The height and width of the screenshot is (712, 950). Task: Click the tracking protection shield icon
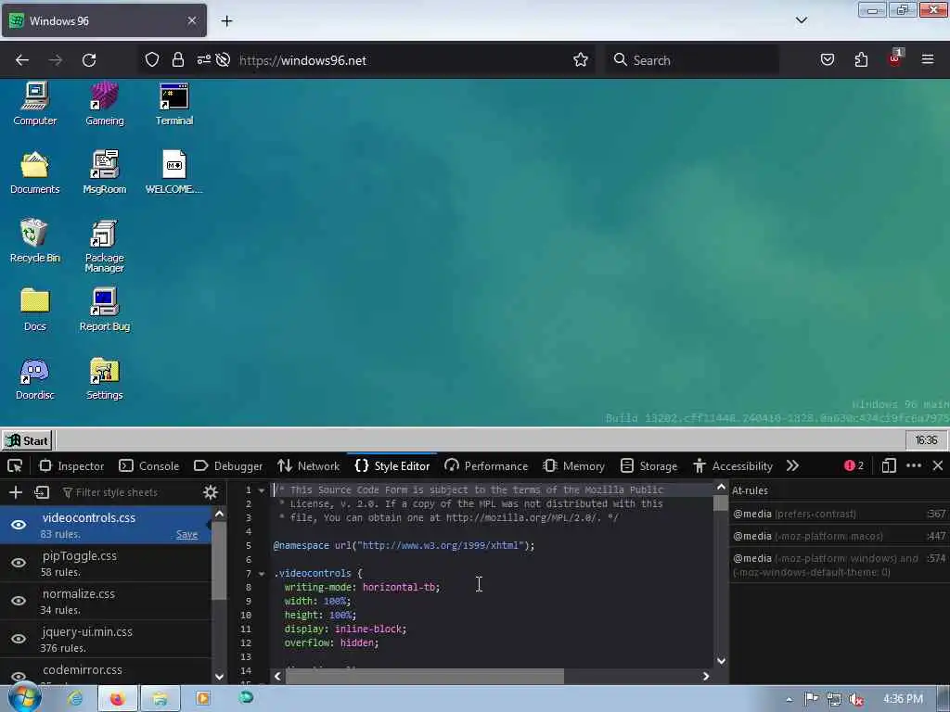[152, 59]
